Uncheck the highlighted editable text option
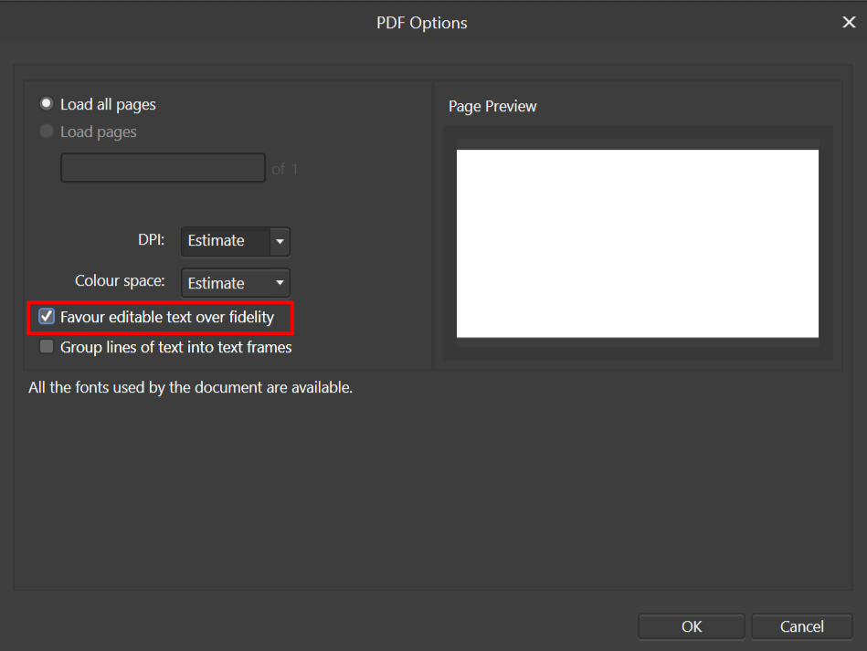The image size is (867, 651). click(46, 317)
